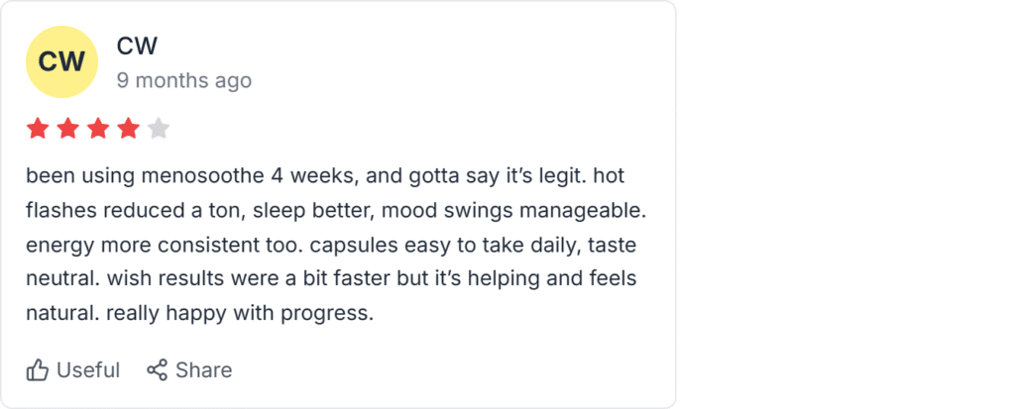The image size is (1015, 409).
Task: Select the first red star
Action: click(38, 129)
